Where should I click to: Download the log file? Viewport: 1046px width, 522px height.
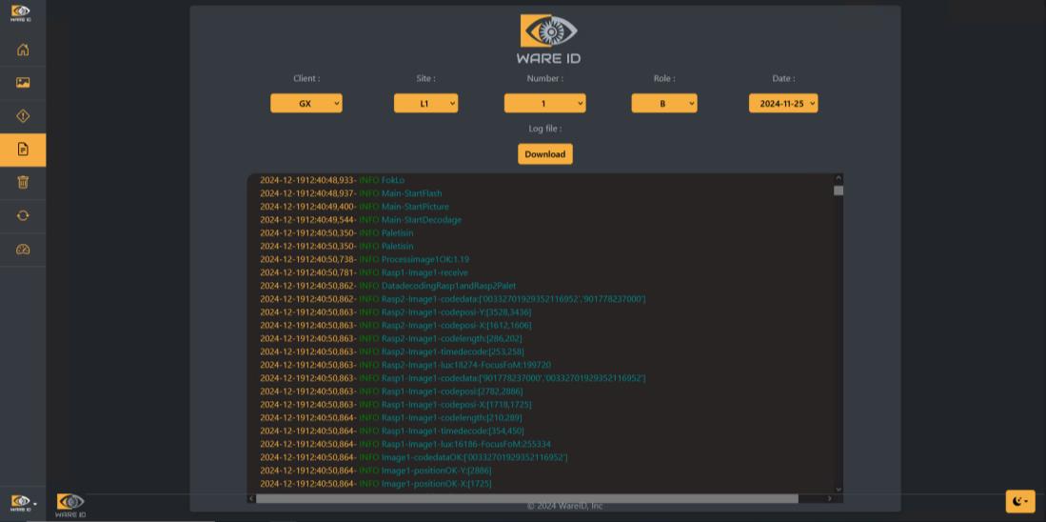[544, 154]
